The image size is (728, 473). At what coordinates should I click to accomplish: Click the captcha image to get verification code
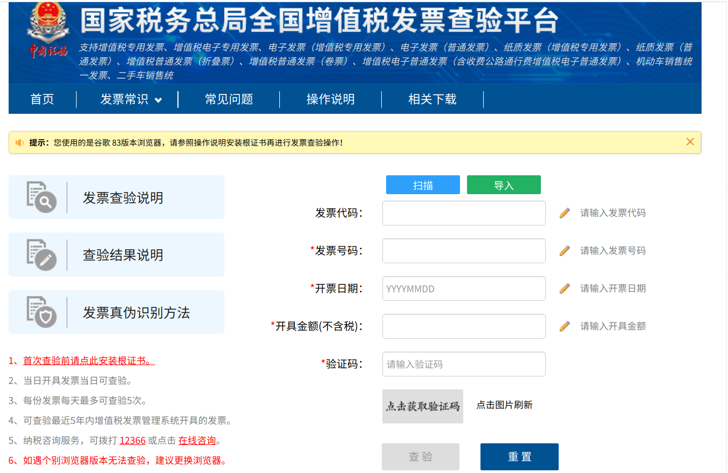[x=422, y=406]
